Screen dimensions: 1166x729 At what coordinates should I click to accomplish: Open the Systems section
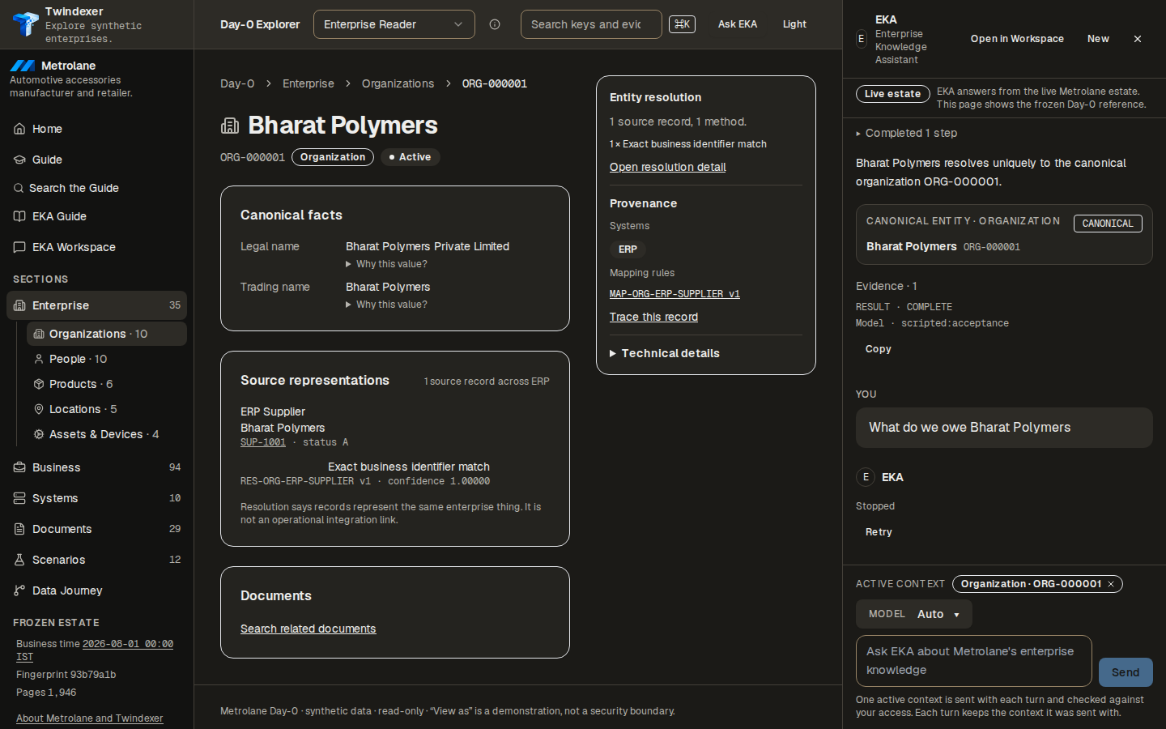[97, 498]
